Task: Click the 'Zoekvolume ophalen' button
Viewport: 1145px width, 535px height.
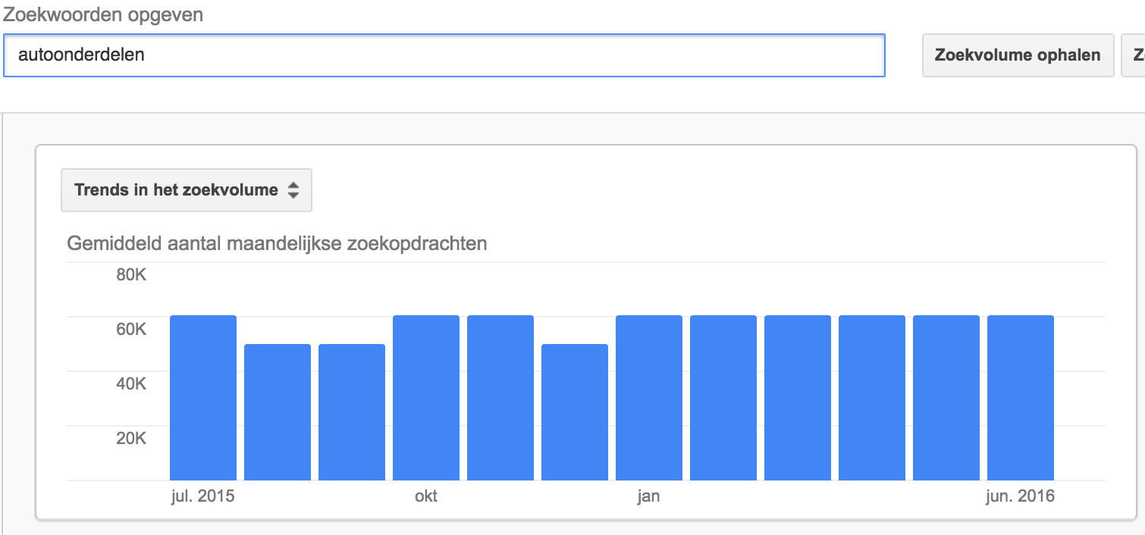Action: 1018,55
